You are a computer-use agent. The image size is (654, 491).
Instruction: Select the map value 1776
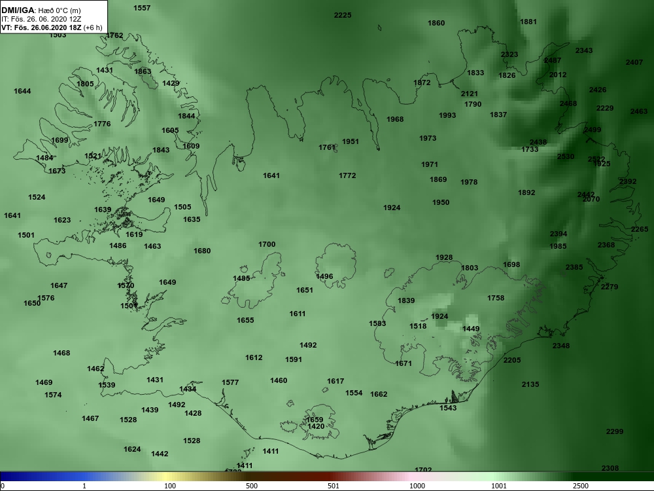(102, 124)
